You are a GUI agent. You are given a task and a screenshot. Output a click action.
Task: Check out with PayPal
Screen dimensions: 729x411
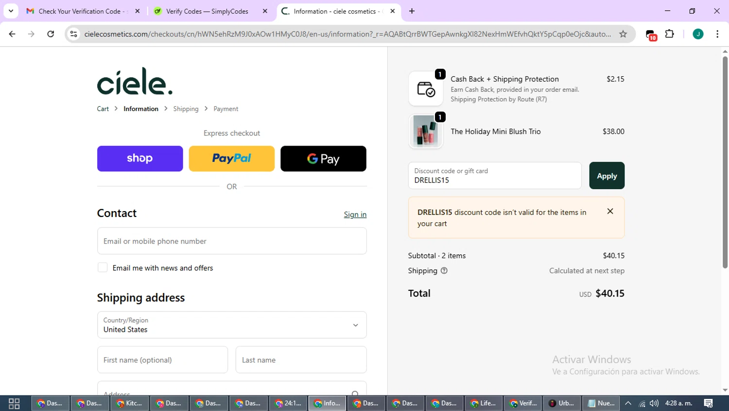coord(232,159)
